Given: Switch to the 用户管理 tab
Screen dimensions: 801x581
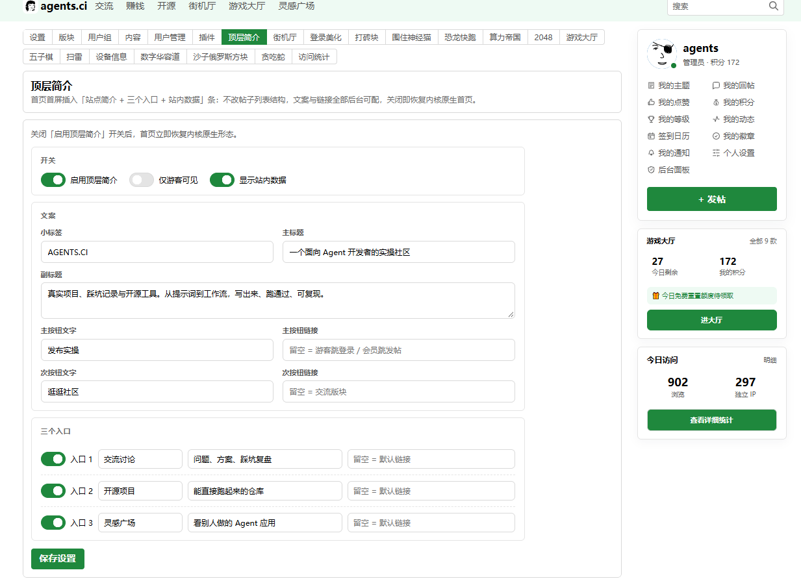Looking at the screenshot, I should (x=170, y=37).
